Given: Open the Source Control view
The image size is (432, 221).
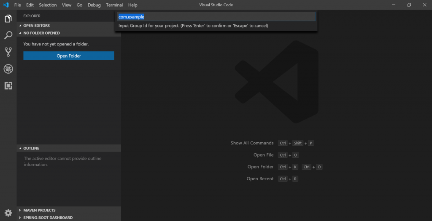Looking at the screenshot, I should tap(8, 52).
